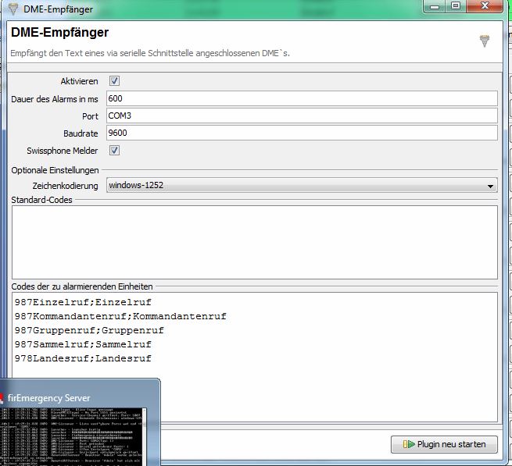Uncheck the Swissphone Melder option

pyautogui.click(x=114, y=150)
